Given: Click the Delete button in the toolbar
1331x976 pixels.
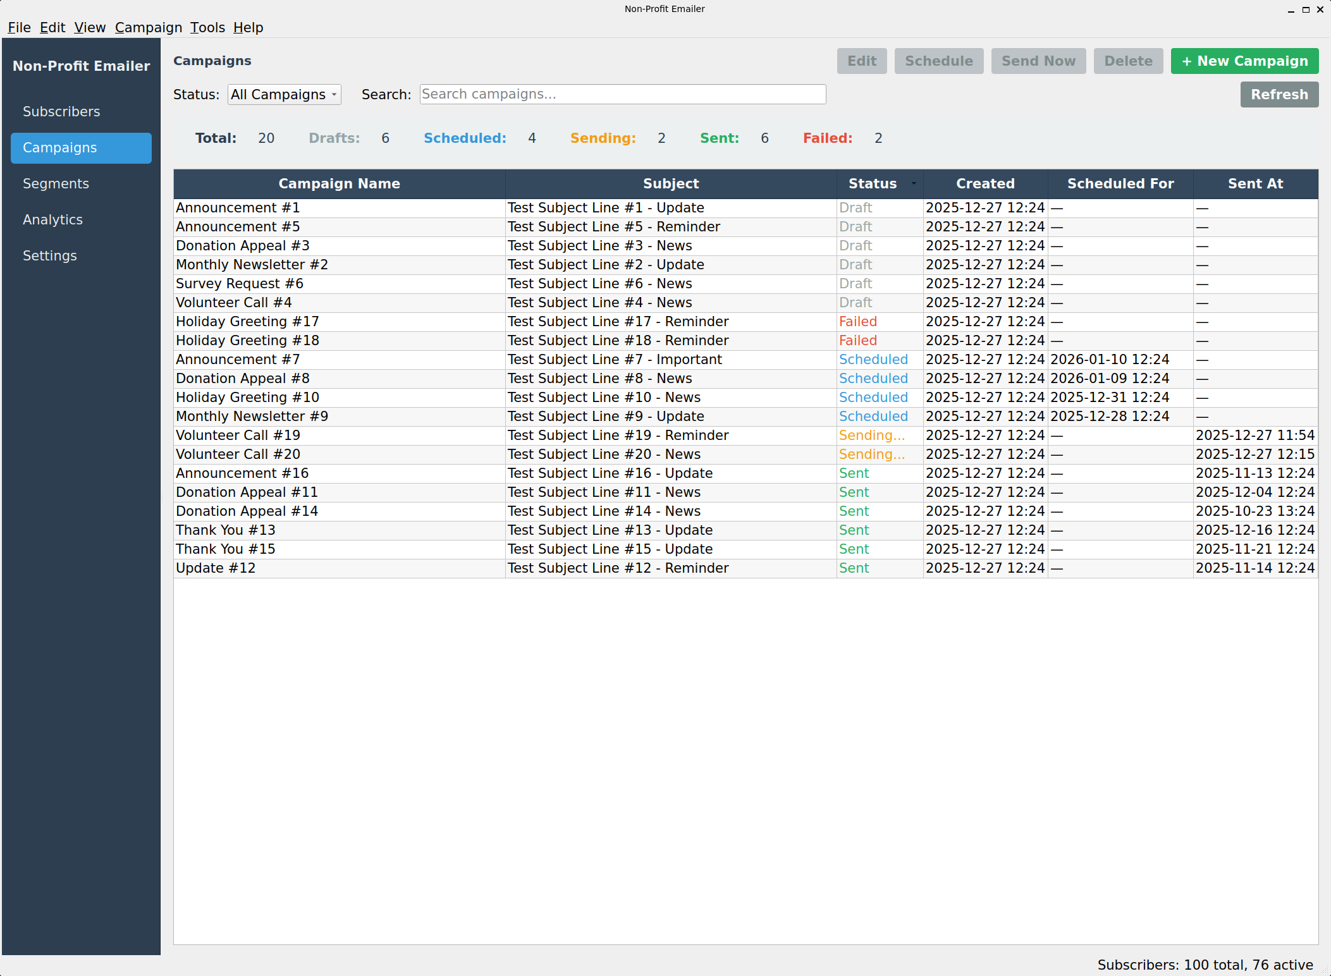Looking at the screenshot, I should coord(1127,61).
